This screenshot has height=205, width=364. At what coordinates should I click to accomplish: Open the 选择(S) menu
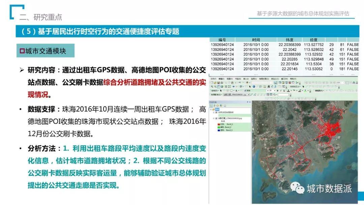click(x=254, y=79)
